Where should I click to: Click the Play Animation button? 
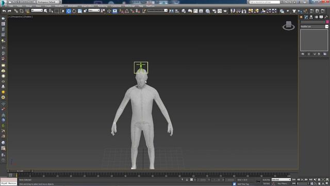302,180
